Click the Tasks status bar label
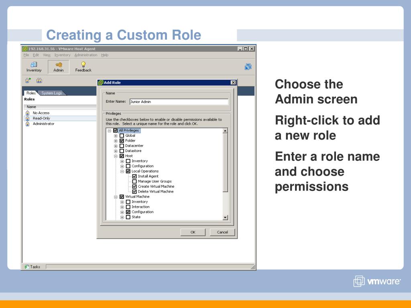The width and height of the screenshot is (411, 308). pos(35,267)
